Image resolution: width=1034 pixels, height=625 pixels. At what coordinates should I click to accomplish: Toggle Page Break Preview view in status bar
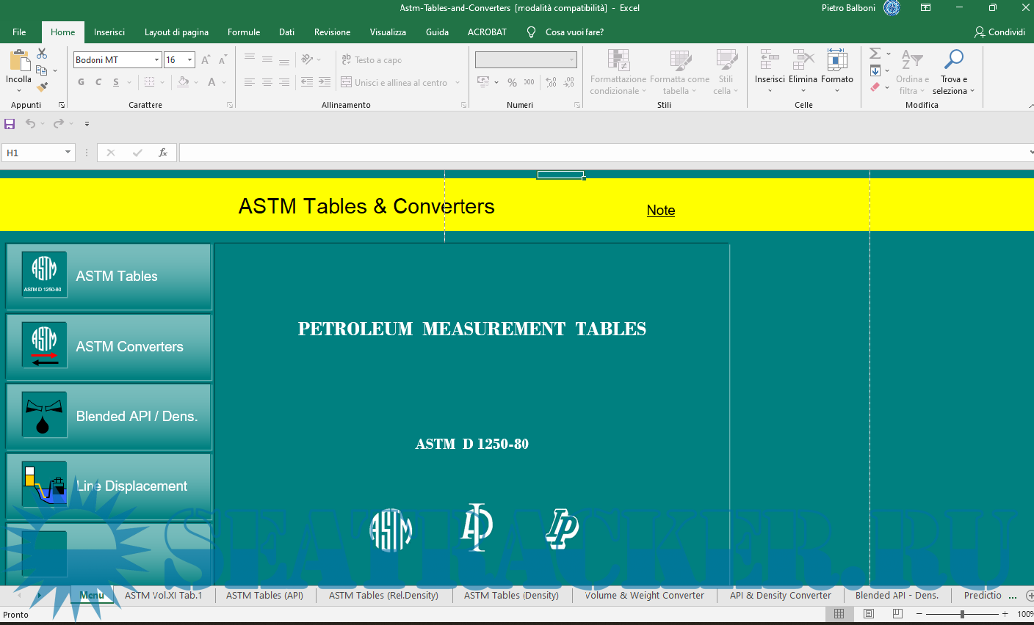(897, 613)
